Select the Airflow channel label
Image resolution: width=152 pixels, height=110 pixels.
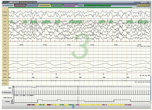tap(5, 64)
